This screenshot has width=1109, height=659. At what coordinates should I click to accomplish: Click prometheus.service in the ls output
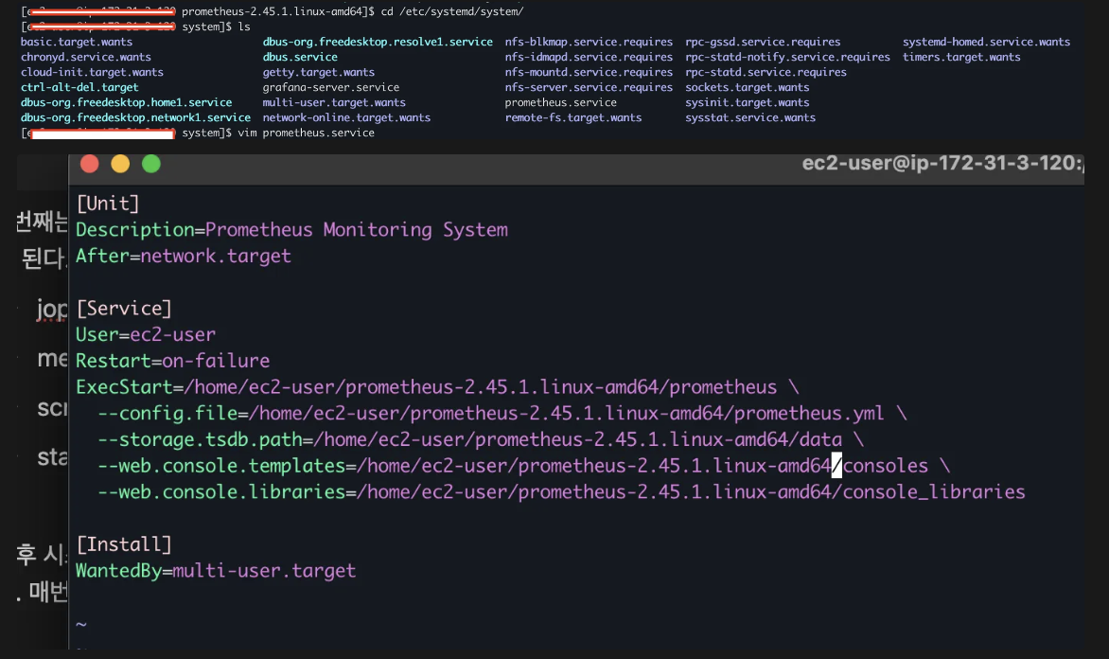[x=561, y=102]
